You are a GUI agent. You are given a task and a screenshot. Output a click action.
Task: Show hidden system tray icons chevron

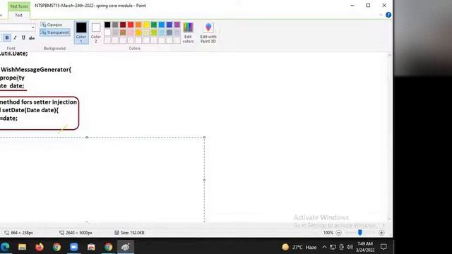[324, 247]
